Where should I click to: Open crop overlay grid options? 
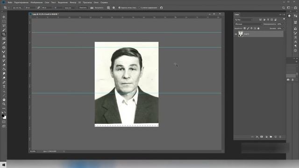(108, 8)
